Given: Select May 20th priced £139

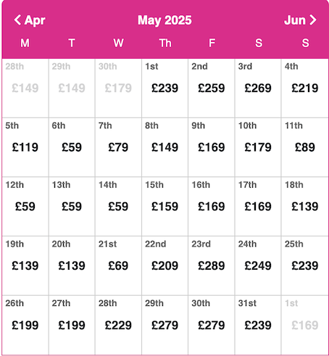Looking at the screenshot, I should 72,266.
